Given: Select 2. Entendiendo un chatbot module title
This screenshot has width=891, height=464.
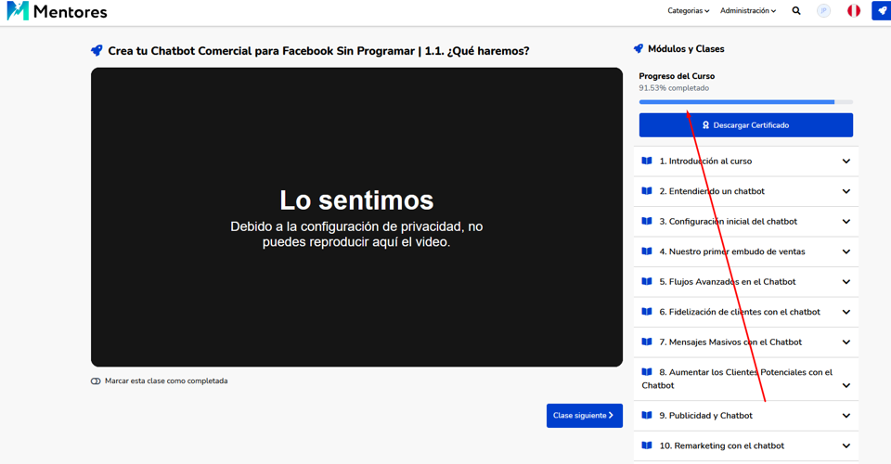Looking at the screenshot, I should point(712,191).
